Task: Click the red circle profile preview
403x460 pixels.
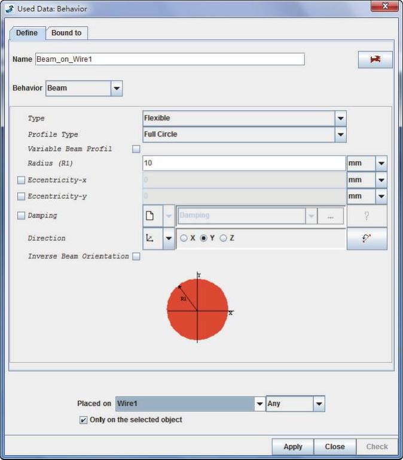Action: tap(197, 308)
